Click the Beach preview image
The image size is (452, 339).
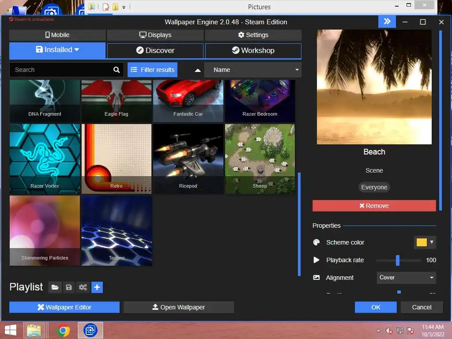pos(374,87)
